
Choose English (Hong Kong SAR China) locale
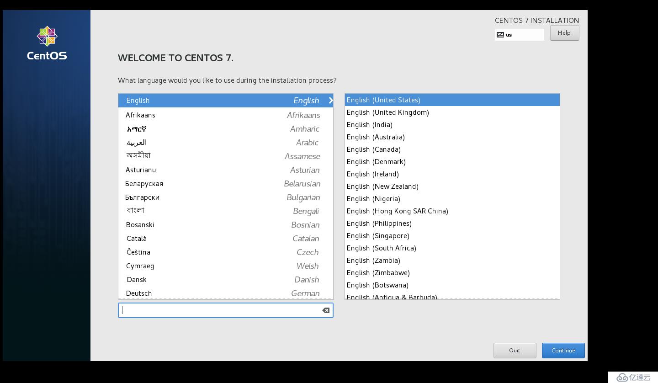coord(452,211)
